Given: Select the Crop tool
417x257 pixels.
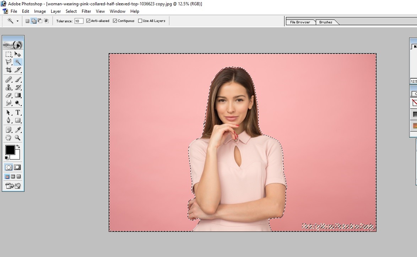Looking at the screenshot, I should (x=9, y=70).
